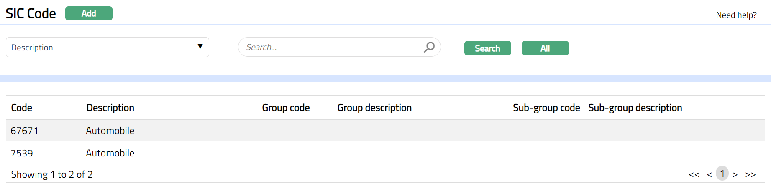
Task: Click the dropdown arrow beside Description
Action: [200, 47]
